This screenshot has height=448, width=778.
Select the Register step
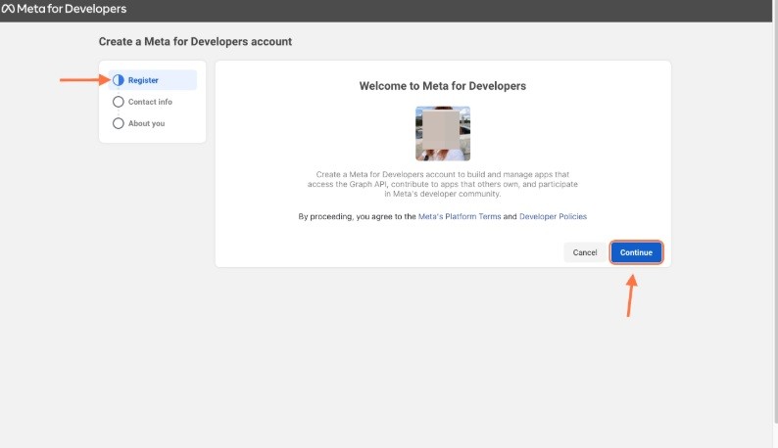(153, 80)
